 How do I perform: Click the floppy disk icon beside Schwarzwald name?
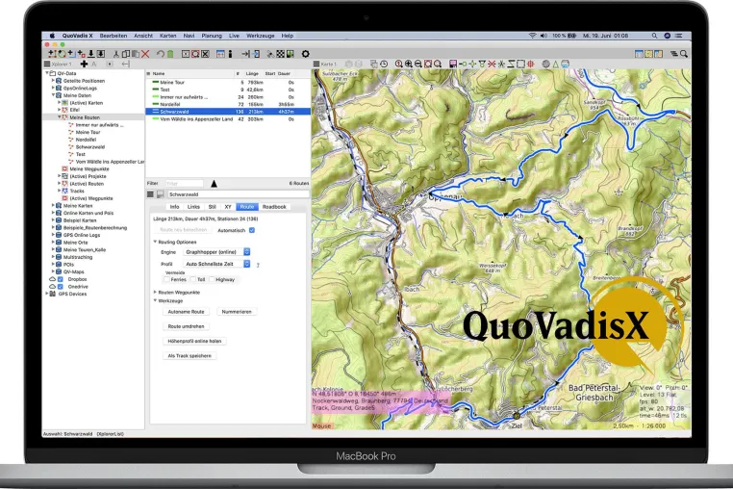(x=160, y=194)
